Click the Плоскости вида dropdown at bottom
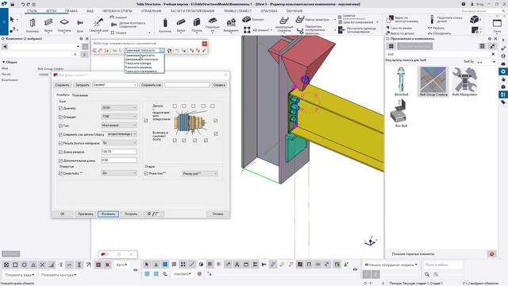 20,275
